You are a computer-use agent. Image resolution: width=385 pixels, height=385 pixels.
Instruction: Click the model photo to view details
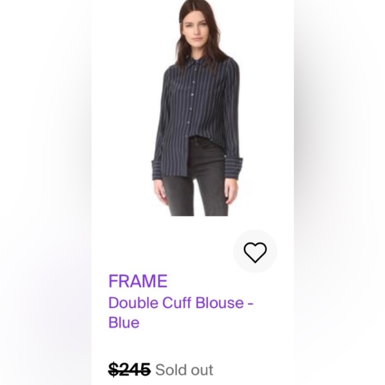[194, 112]
